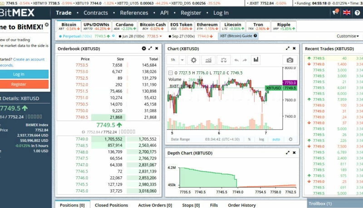363x208 pixels.
Task: Open the chart indicators icon
Action: 208,60
